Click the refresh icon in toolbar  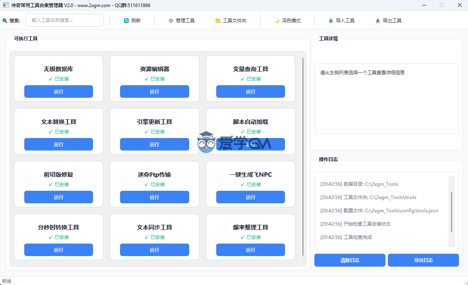pos(126,21)
